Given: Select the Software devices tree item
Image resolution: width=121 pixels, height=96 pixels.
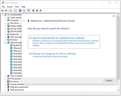Looking at the screenshot, I should coord(16,90).
